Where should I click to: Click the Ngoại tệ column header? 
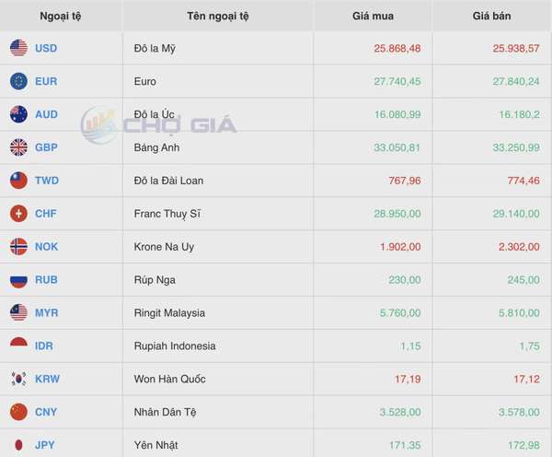[x=61, y=17]
